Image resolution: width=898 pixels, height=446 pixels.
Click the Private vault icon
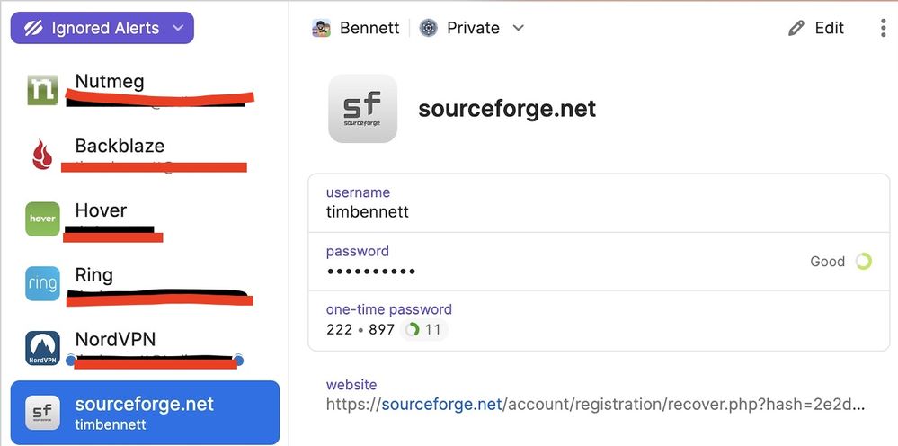[429, 28]
